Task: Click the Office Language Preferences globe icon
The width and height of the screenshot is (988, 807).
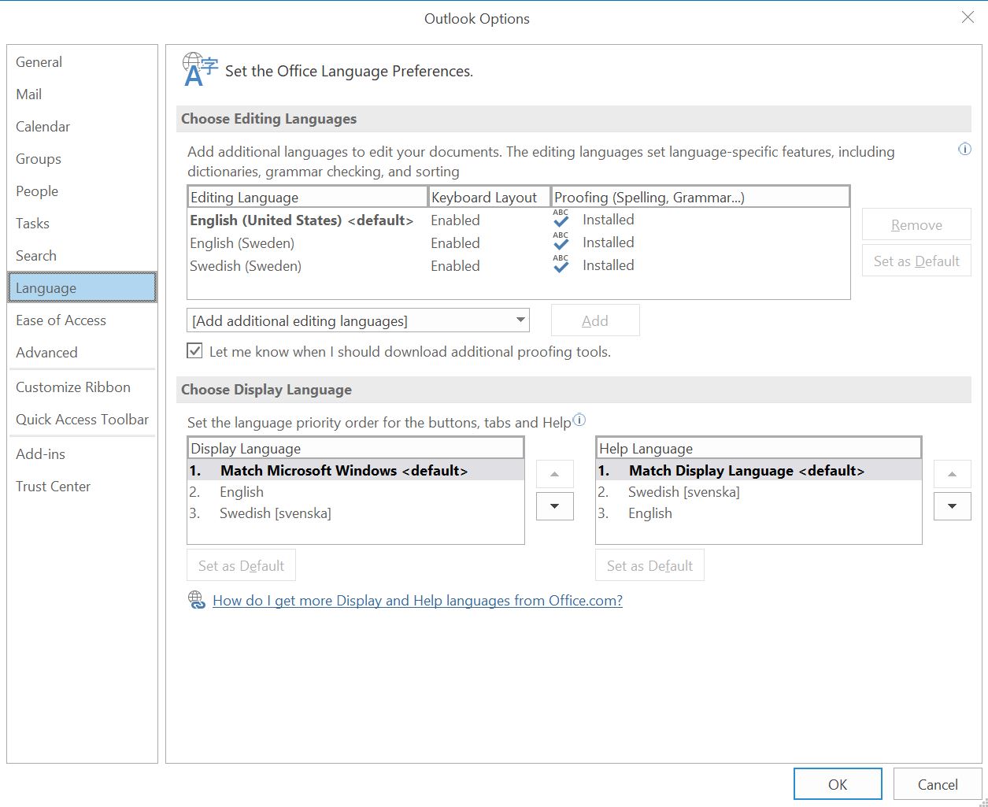Action: (x=200, y=69)
